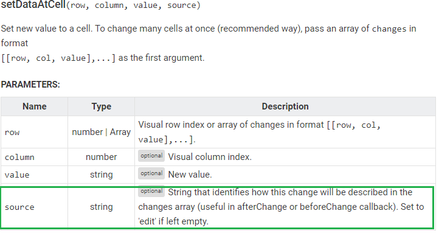439x236 pixels.
Task: Select the Type column header
Action: pyautogui.click(x=102, y=106)
